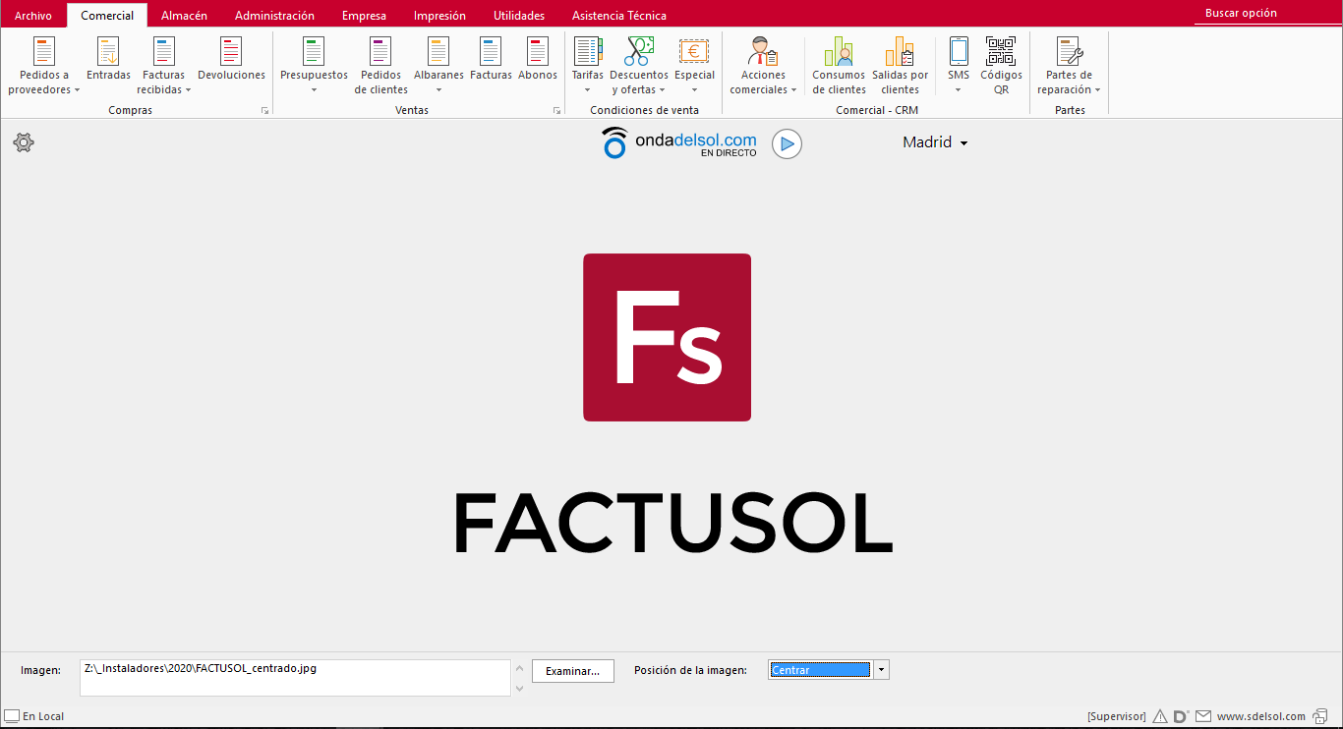Viewport: 1343px width, 729px height.
Task: Launch the Compras group dialog launcher
Action: [x=264, y=111]
